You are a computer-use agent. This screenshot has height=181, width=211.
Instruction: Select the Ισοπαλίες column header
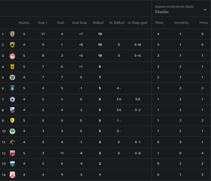182,23
